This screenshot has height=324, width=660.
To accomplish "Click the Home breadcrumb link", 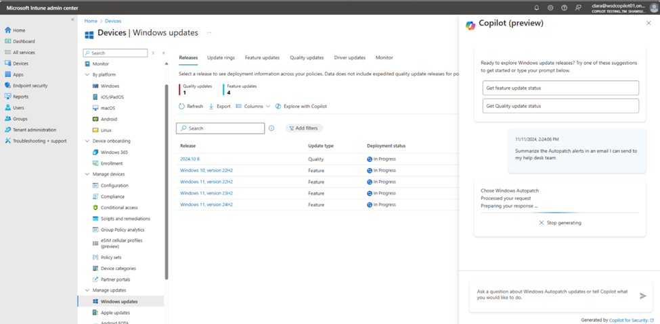I will point(91,21).
